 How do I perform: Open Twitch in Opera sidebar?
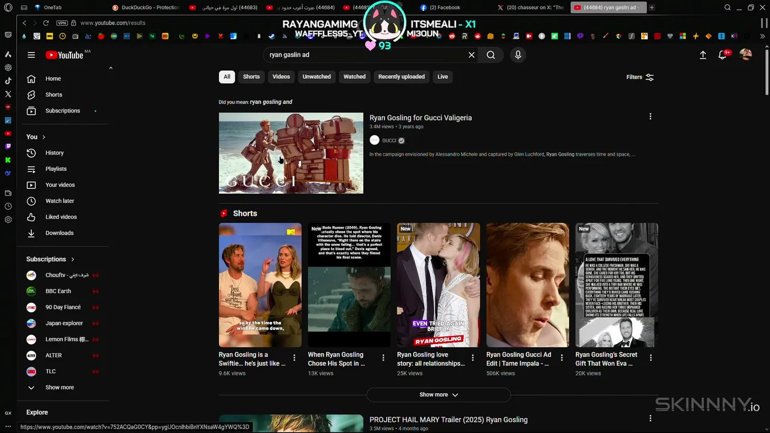[x=8, y=146]
